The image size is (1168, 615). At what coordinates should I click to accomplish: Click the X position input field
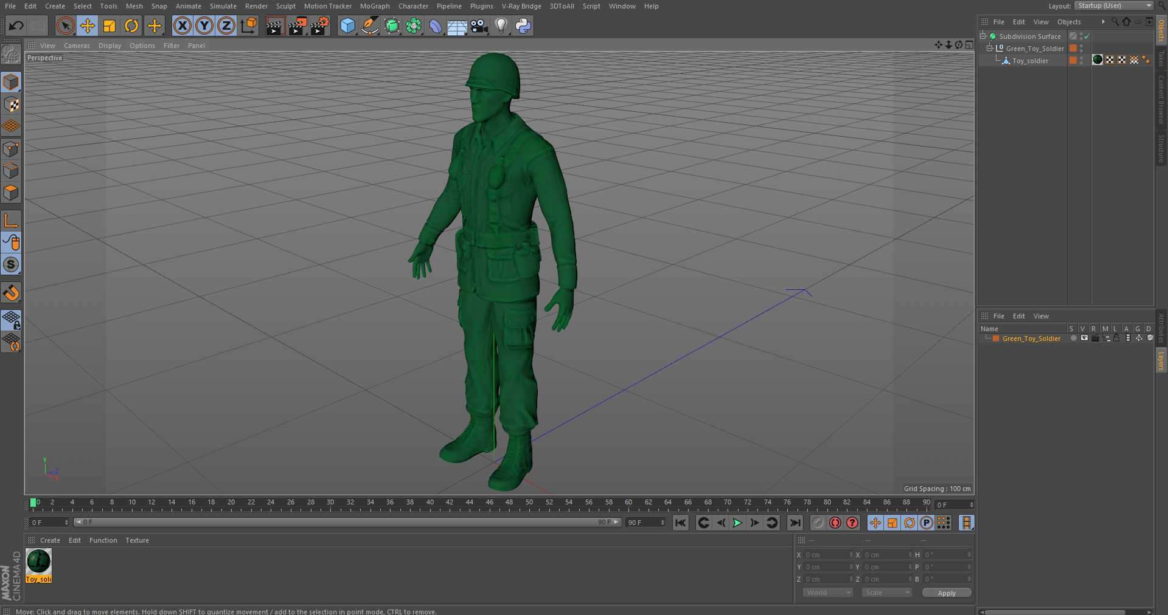click(828, 555)
